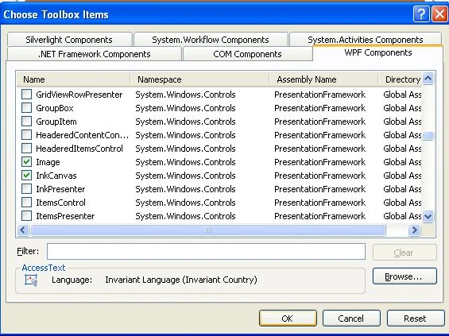449x336 pixels.
Task: Sort by the Namespace column header
Action: coord(199,79)
